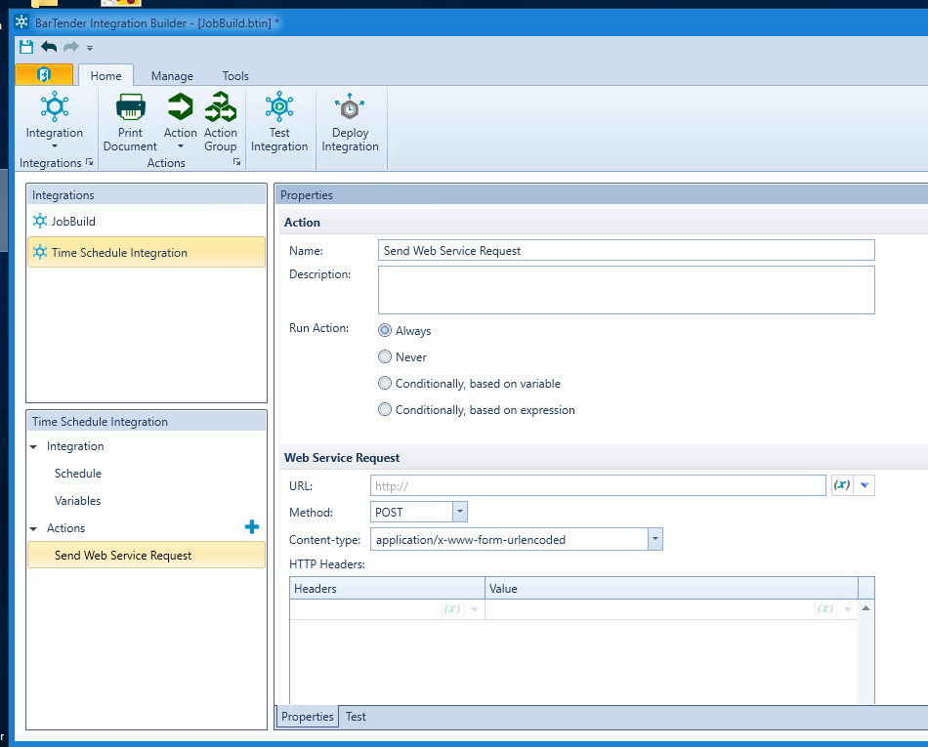
Task: Select the JobBuild integration
Action: (73, 222)
